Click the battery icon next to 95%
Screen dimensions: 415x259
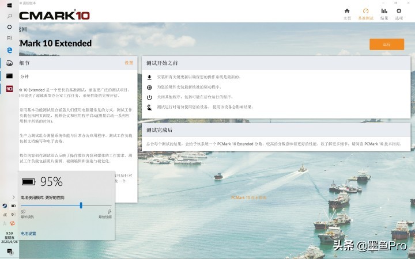point(28,182)
